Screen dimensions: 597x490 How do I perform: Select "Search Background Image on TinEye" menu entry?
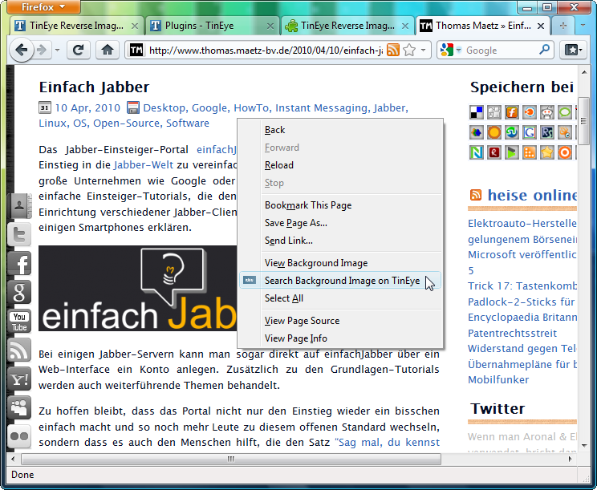(342, 281)
